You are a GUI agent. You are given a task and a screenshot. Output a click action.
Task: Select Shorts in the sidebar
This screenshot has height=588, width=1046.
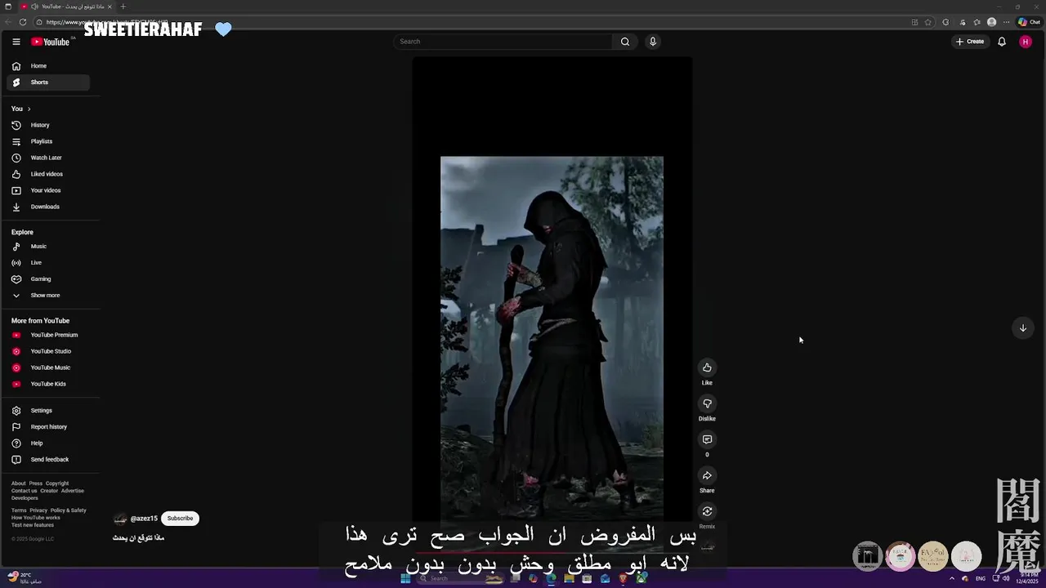pyautogui.click(x=48, y=82)
